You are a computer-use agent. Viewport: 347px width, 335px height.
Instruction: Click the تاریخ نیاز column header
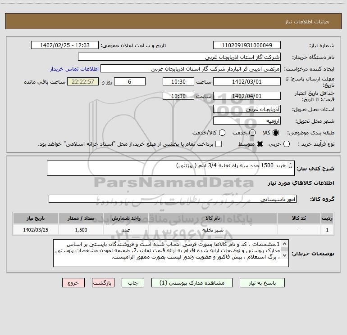point(36,218)
